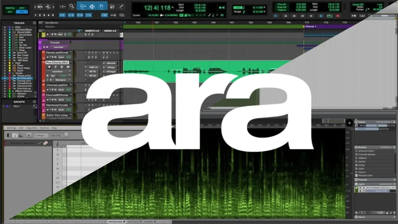Open the Tracks list menu circle

(35, 23)
